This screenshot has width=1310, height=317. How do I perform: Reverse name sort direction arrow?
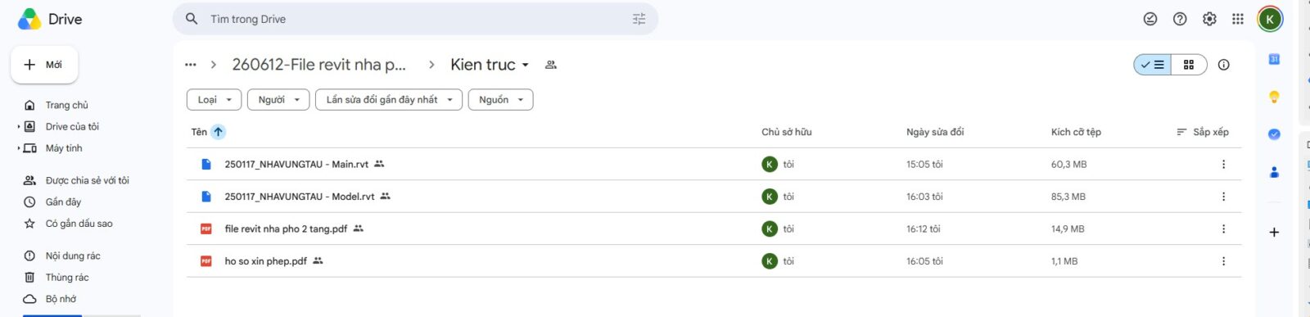point(219,132)
